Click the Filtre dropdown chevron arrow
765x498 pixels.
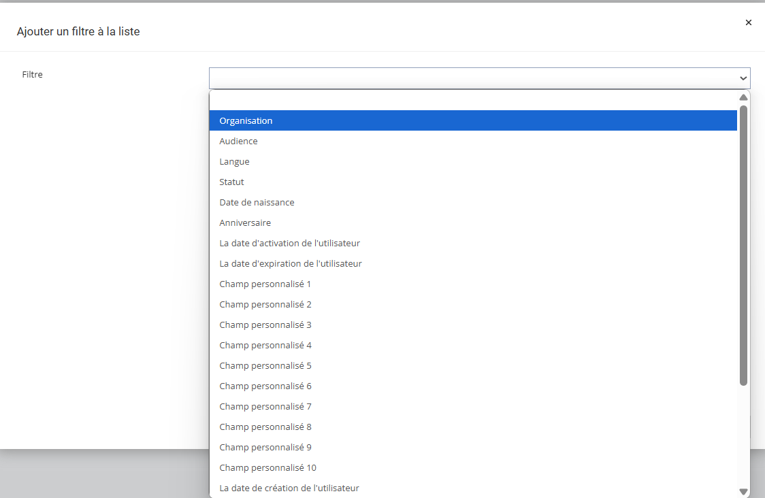point(743,78)
